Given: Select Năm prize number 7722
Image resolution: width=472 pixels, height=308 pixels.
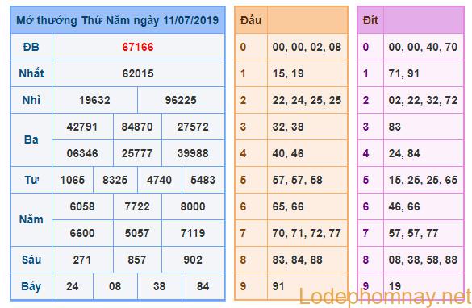Looking at the screenshot, I should [137, 206].
